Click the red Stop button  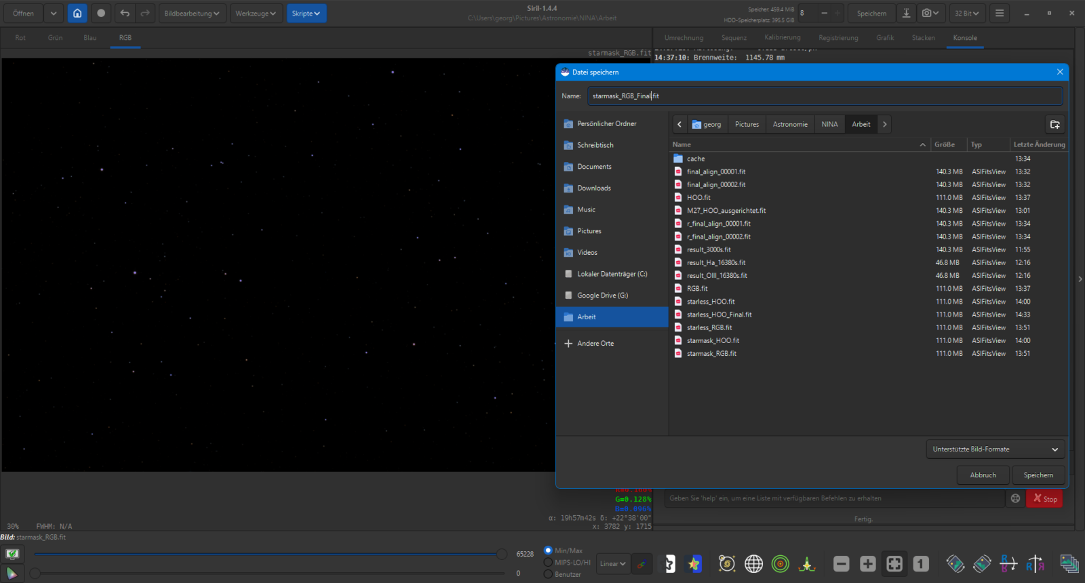1044,498
